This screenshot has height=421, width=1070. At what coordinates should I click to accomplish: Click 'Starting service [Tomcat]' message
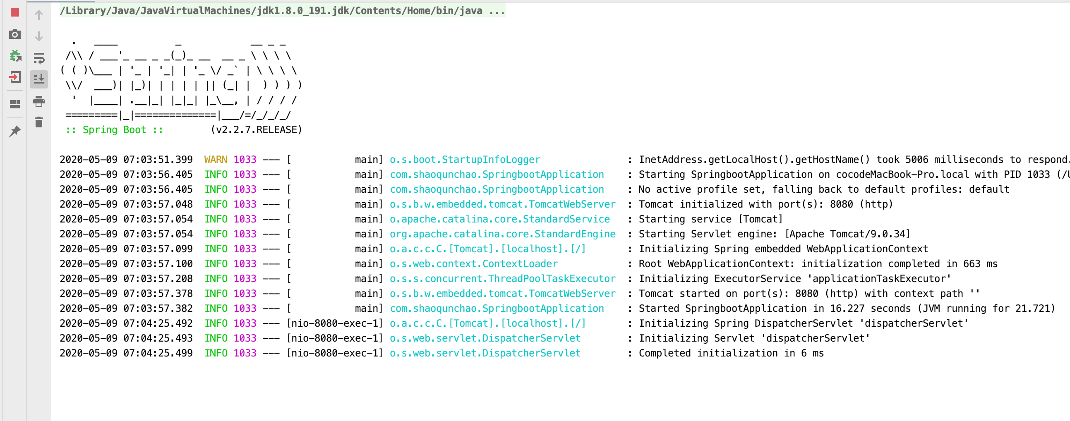(x=710, y=219)
